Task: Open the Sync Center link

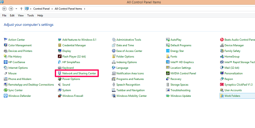Action: coord(15,90)
